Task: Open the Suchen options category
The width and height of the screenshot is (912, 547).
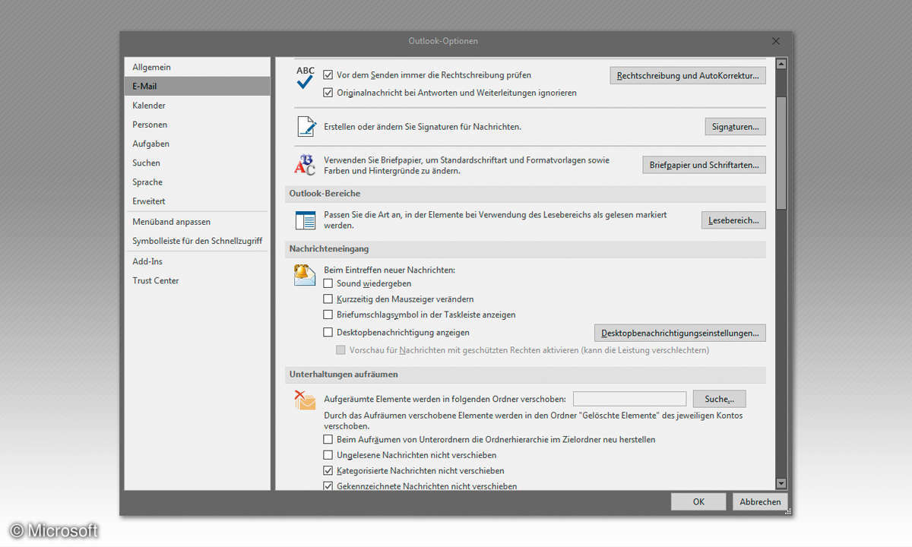Action: [x=197, y=163]
